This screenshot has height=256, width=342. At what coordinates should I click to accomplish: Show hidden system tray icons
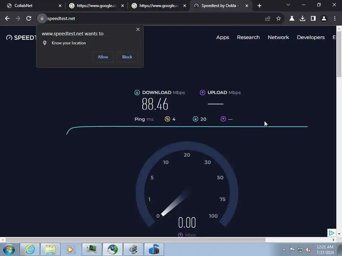(x=284, y=250)
